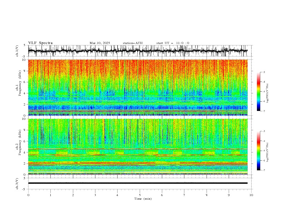Click the ch.1 "Frequency (kHz)" axis title

[x=20, y=83]
